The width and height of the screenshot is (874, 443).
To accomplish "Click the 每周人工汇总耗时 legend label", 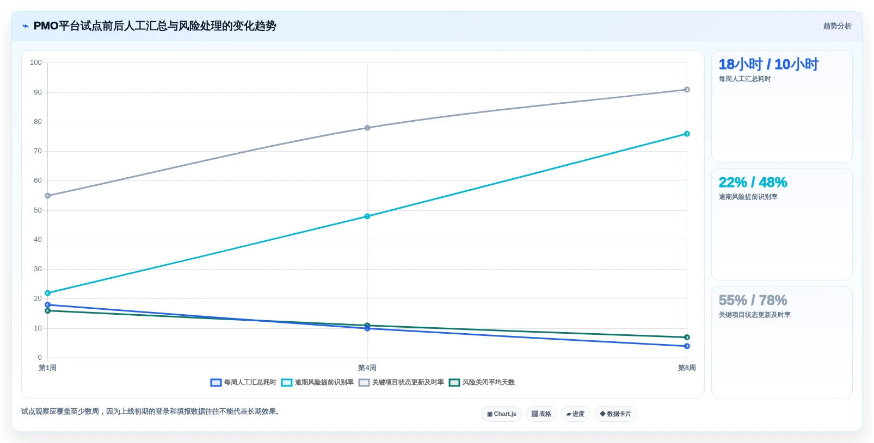I will pos(250,383).
